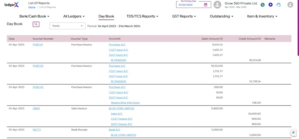Click the debit amount 19,253.00
299x139 pixels.
pyautogui.click(x=217, y=66)
